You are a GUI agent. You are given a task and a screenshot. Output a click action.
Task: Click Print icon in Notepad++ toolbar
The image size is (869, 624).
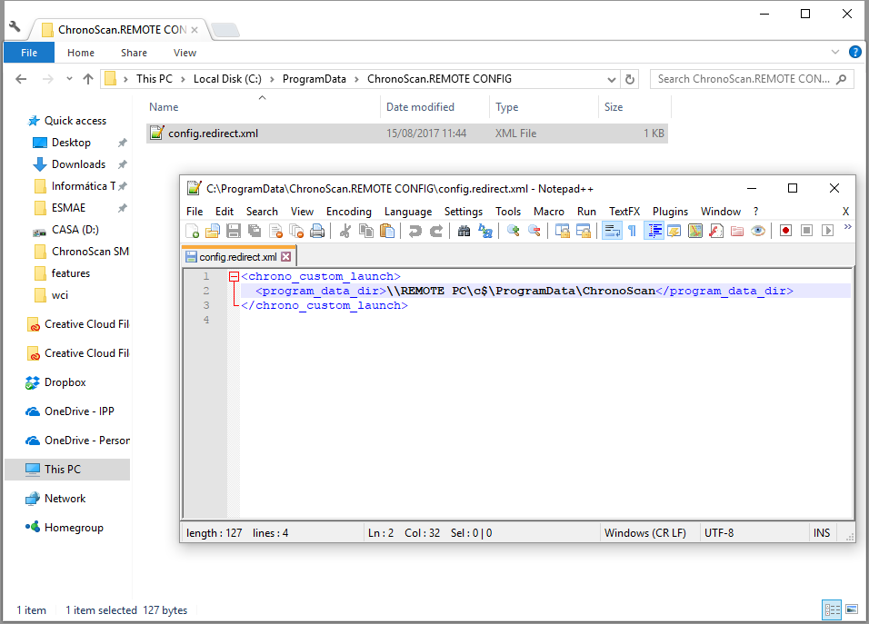coord(317,231)
